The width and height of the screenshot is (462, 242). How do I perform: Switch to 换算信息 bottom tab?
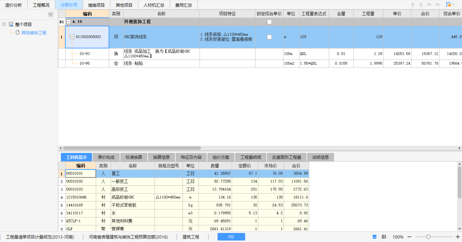(162, 157)
